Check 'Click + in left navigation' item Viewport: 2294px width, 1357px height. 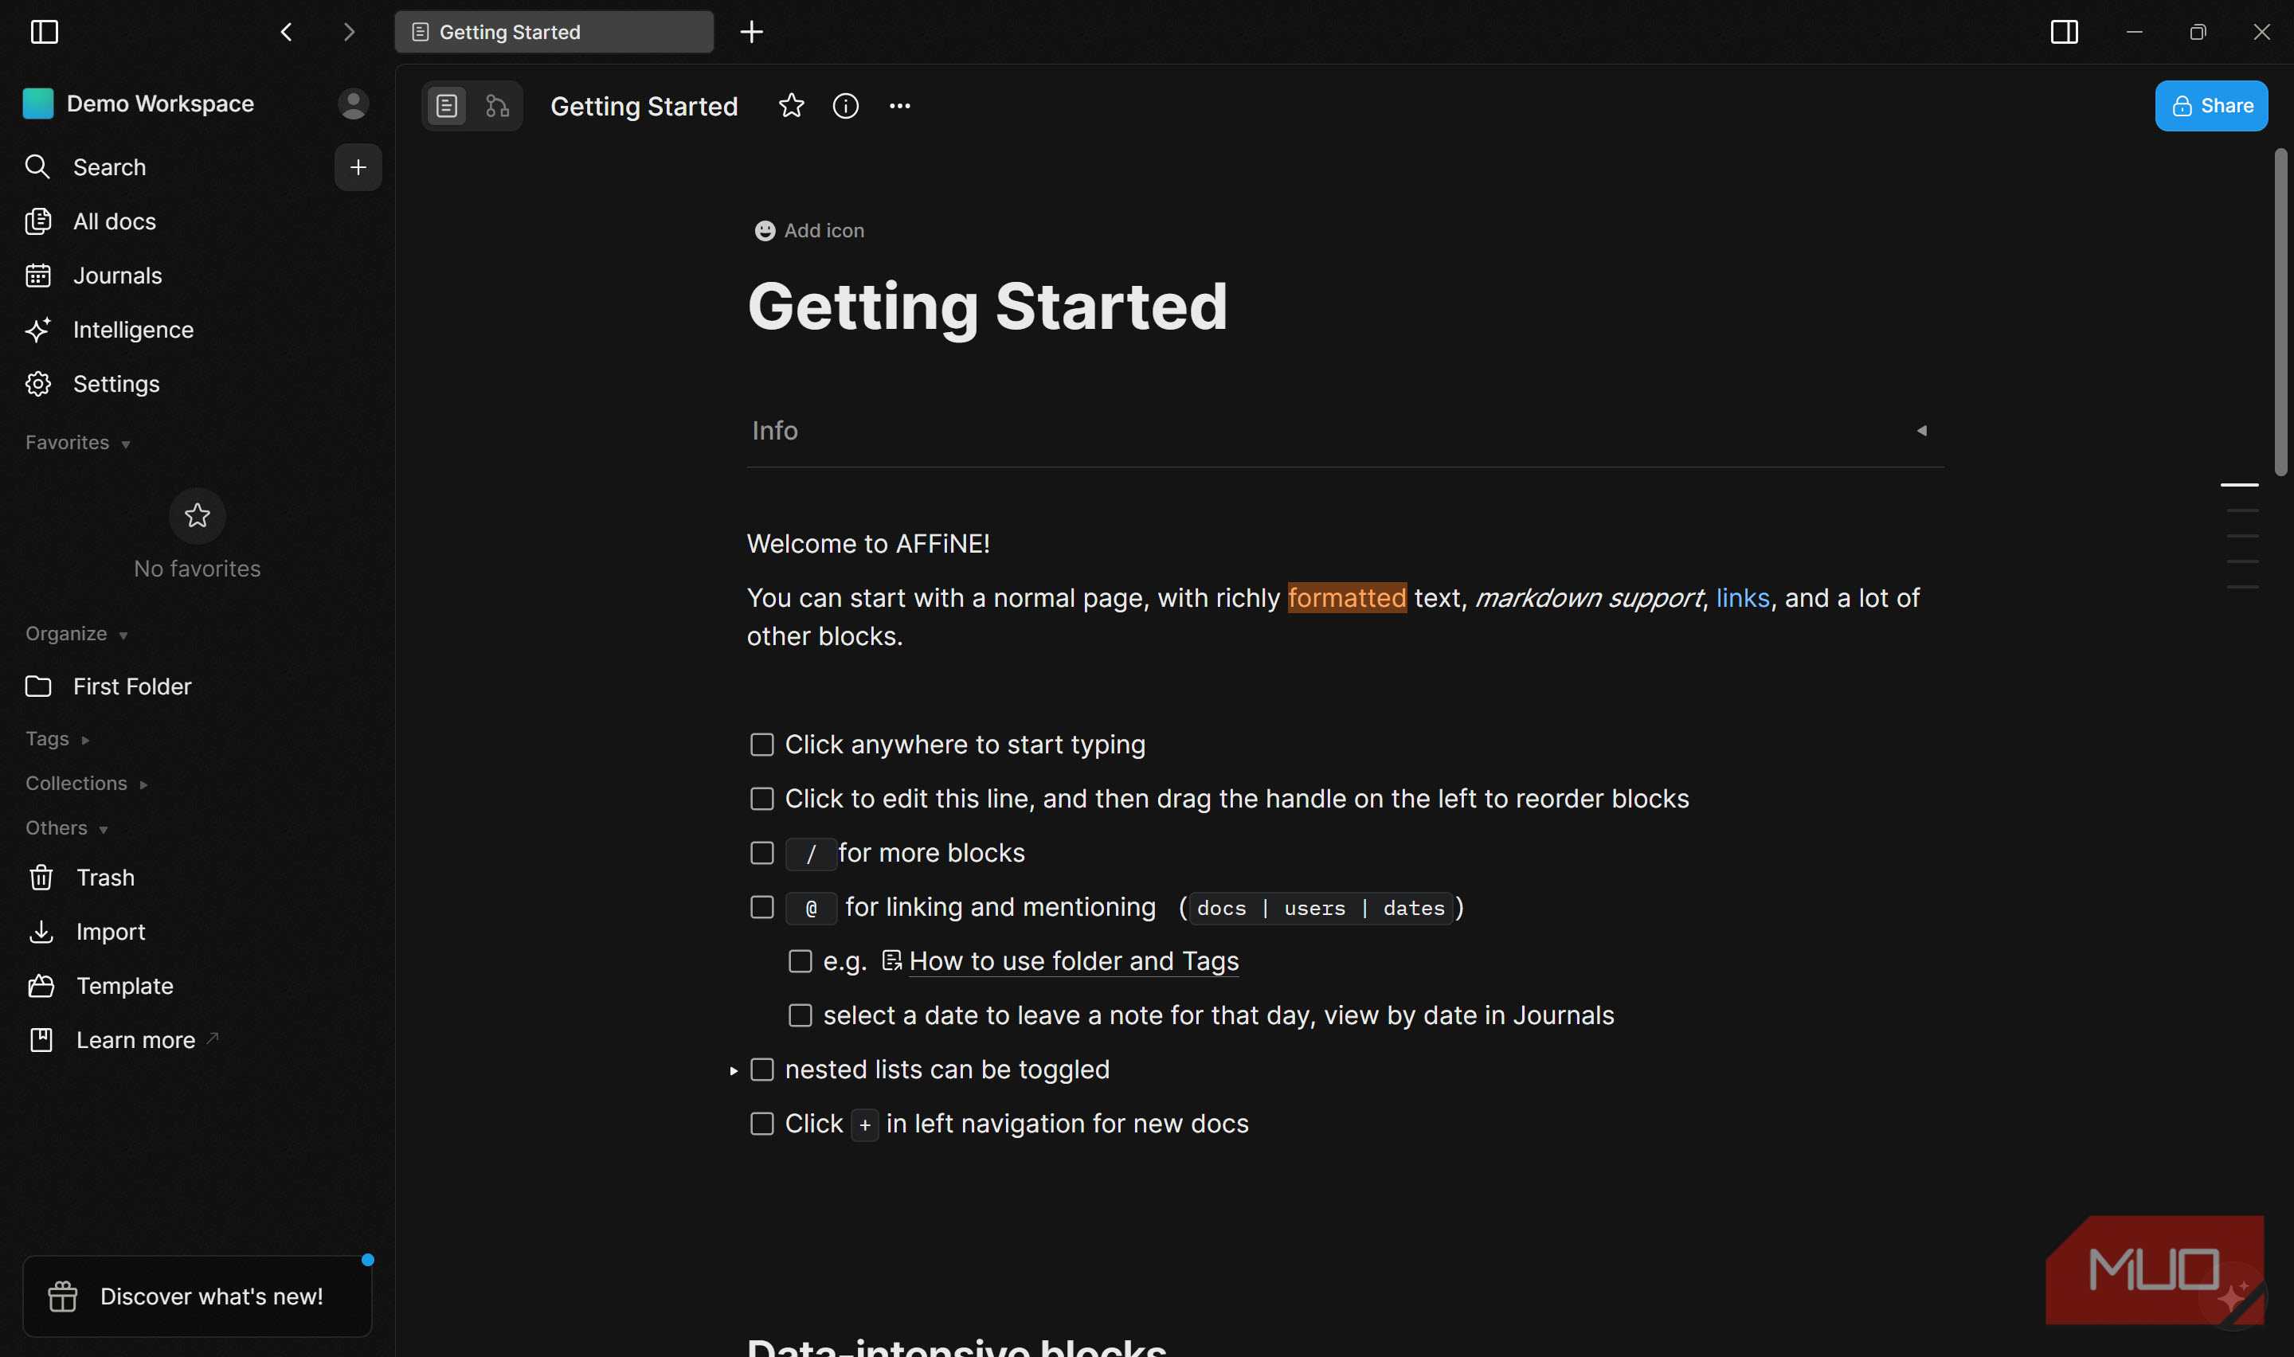tap(761, 1123)
